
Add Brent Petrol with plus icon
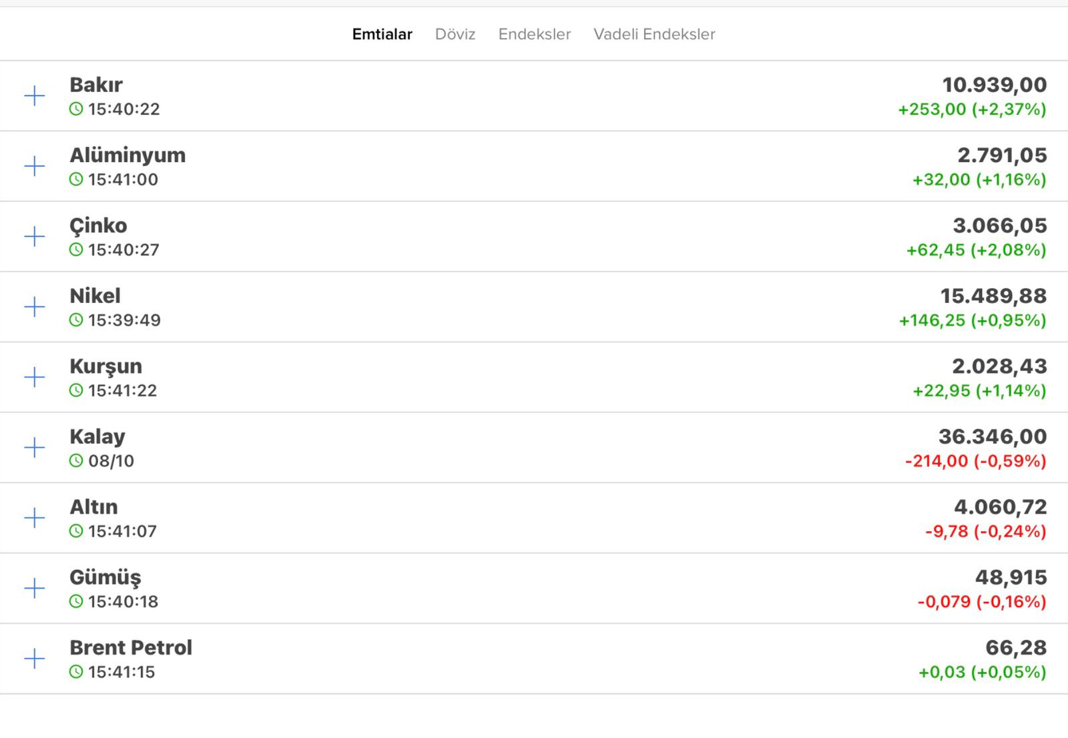[34, 659]
